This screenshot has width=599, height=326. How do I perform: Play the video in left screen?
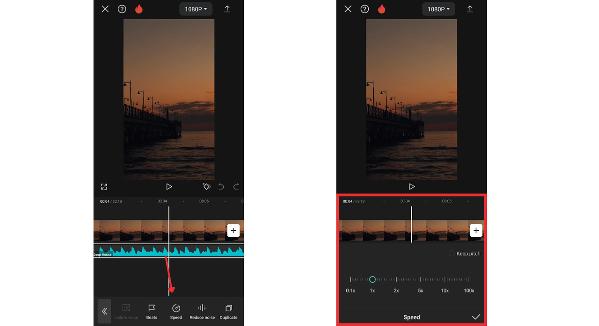coord(169,186)
